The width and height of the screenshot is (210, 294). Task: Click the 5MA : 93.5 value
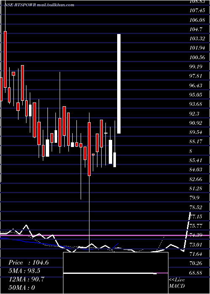24,271
